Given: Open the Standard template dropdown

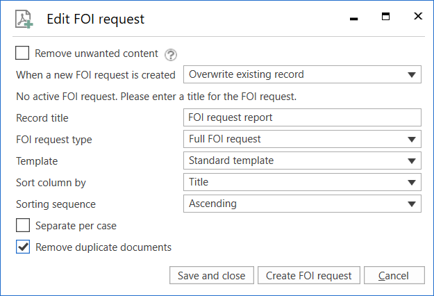Looking at the screenshot, I should [x=302, y=161].
